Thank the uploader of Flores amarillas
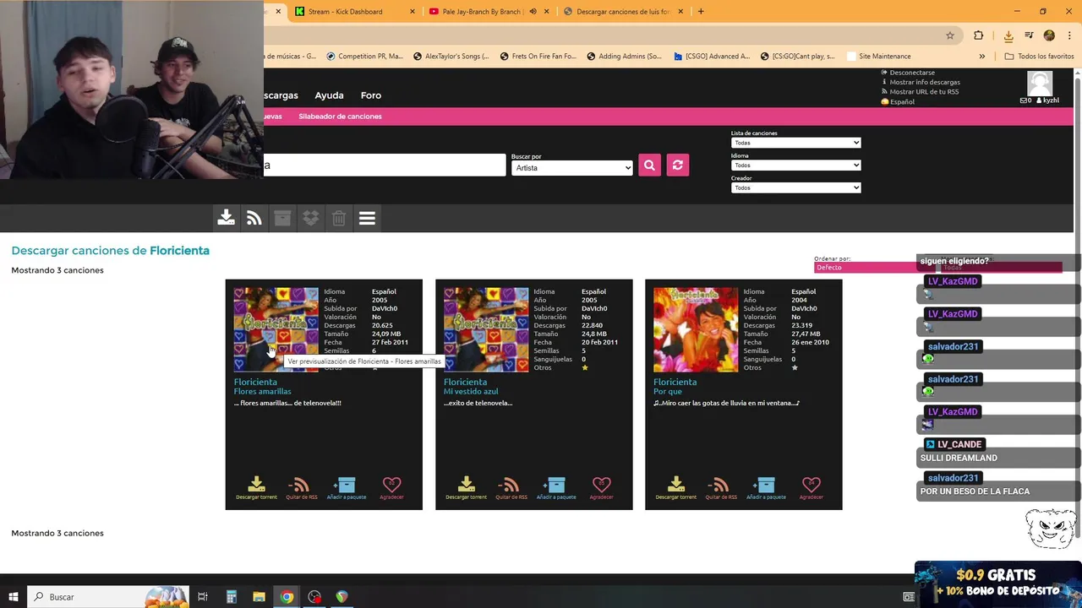 coord(391,487)
